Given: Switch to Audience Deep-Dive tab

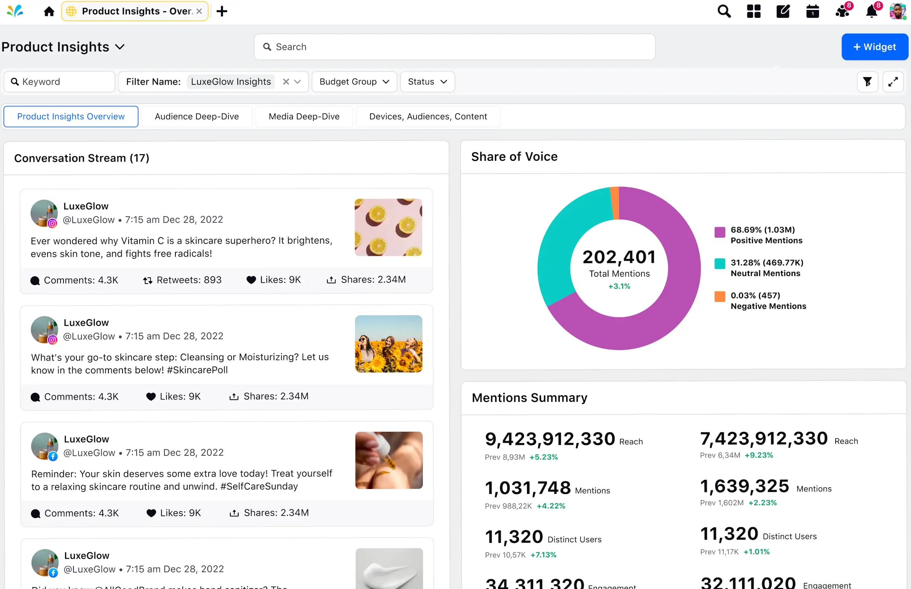Looking at the screenshot, I should coord(197,117).
